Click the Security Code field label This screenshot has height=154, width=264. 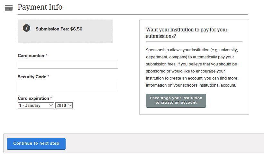(32, 77)
